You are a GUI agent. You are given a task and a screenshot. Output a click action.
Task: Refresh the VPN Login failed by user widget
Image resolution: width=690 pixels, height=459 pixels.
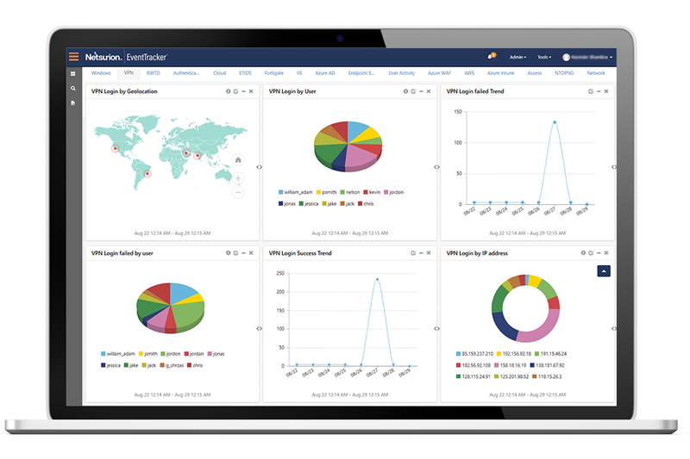pos(235,253)
